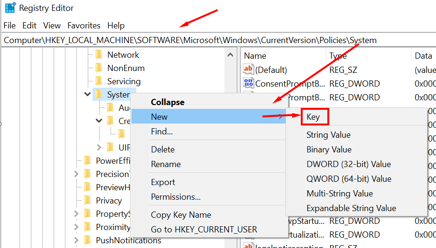Image resolution: width=436 pixels, height=248 pixels.
Task: Click the ConsentPromptB DWORD value icon
Action: (248, 83)
